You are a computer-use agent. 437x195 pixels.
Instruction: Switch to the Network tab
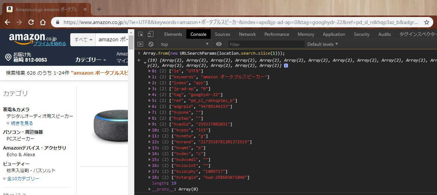tap(247, 34)
